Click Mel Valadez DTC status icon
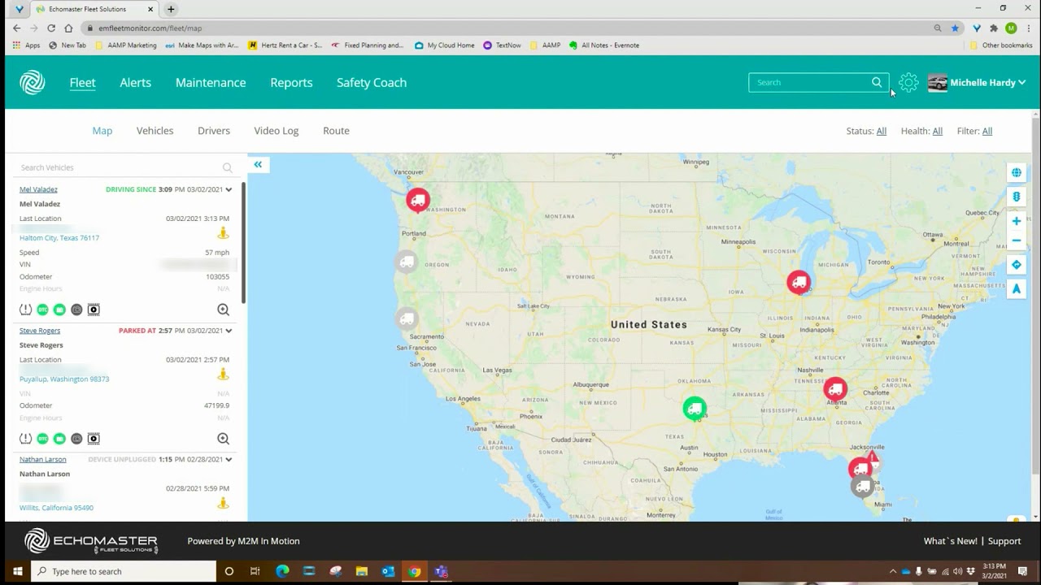The width and height of the screenshot is (1041, 585). [42, 310]
